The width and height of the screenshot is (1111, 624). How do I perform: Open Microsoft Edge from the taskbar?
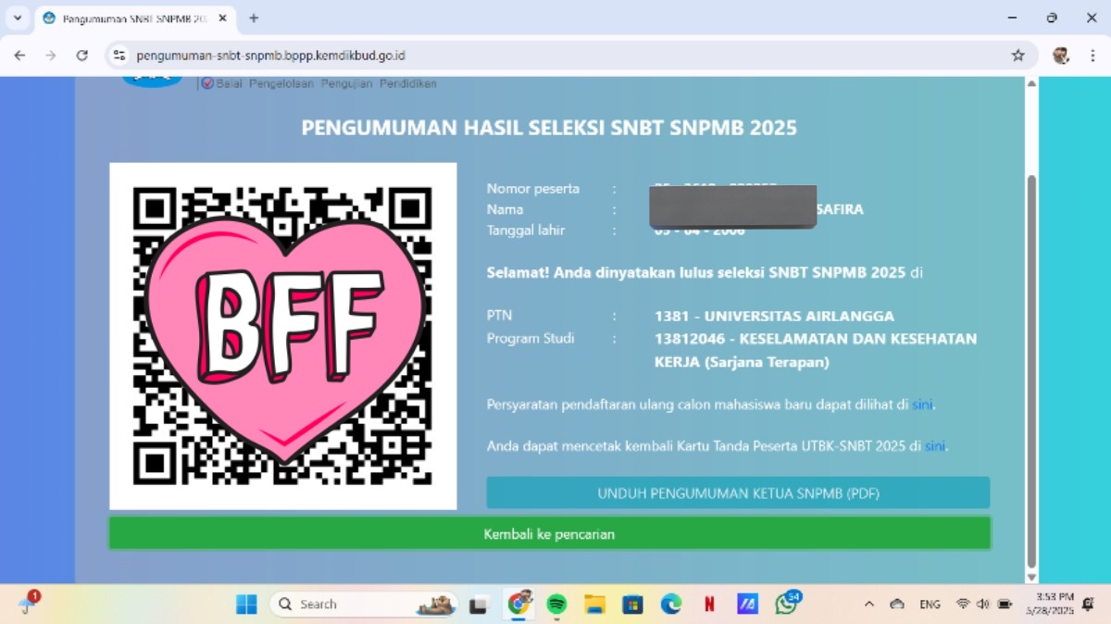(x=670, y=604)
